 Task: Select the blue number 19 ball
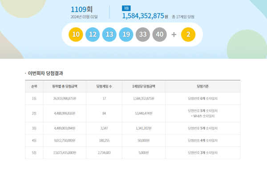(x=126, y=34)
